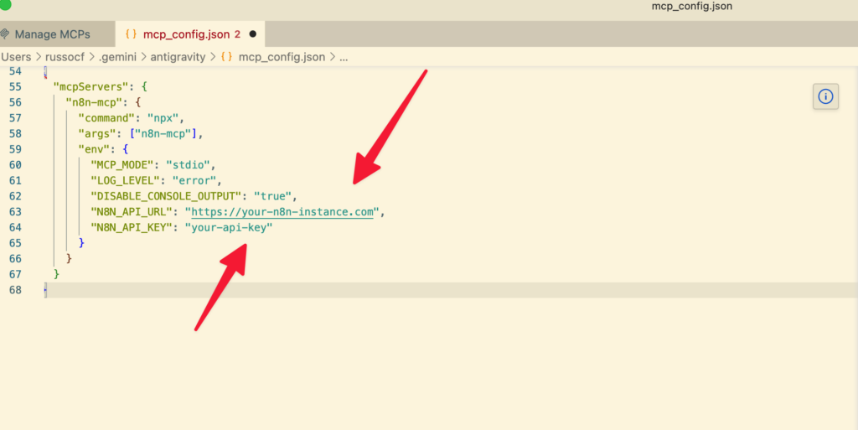858x430 pixels.
Task: Click the "MCP_MODE" key
Action: pos(122,164)
